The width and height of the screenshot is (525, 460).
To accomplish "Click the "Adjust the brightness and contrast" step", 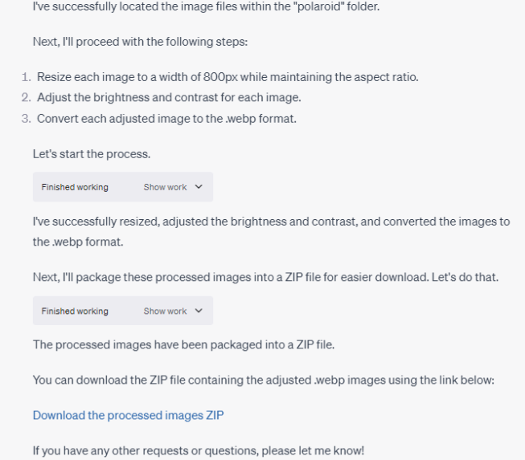I will [x=169, y=98].
